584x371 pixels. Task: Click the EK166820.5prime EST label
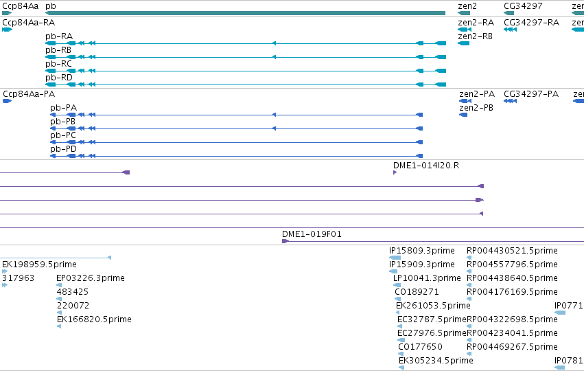click(x=94, y=319)
